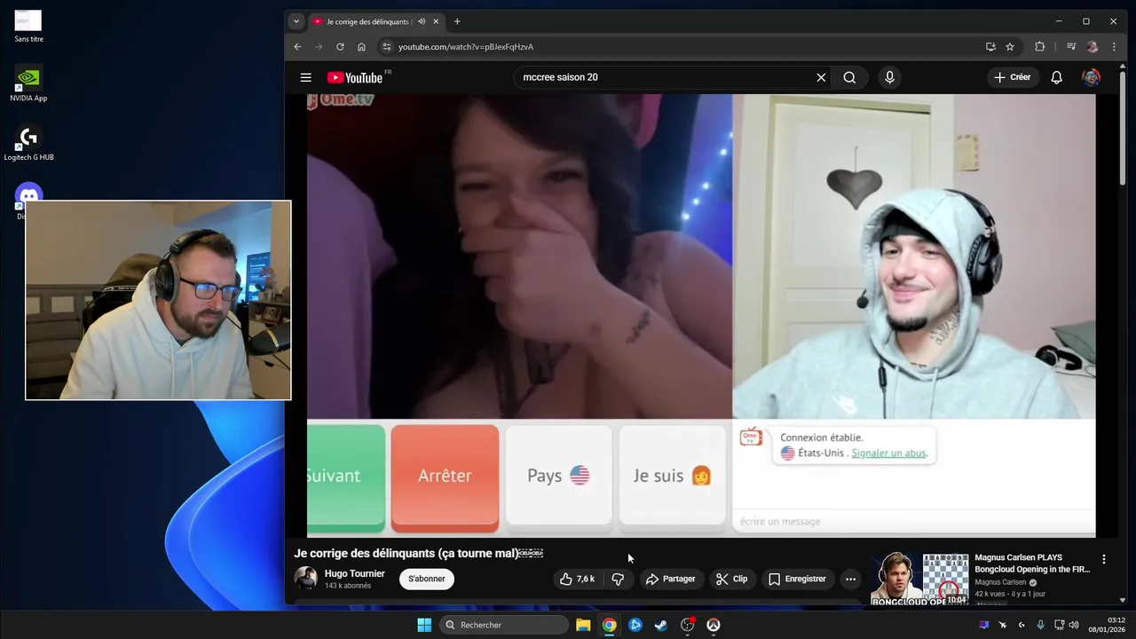This screenshot has width=1136, height=639.
Task: Close the Je corrige des délinquants tab
Action: point(436,21)
